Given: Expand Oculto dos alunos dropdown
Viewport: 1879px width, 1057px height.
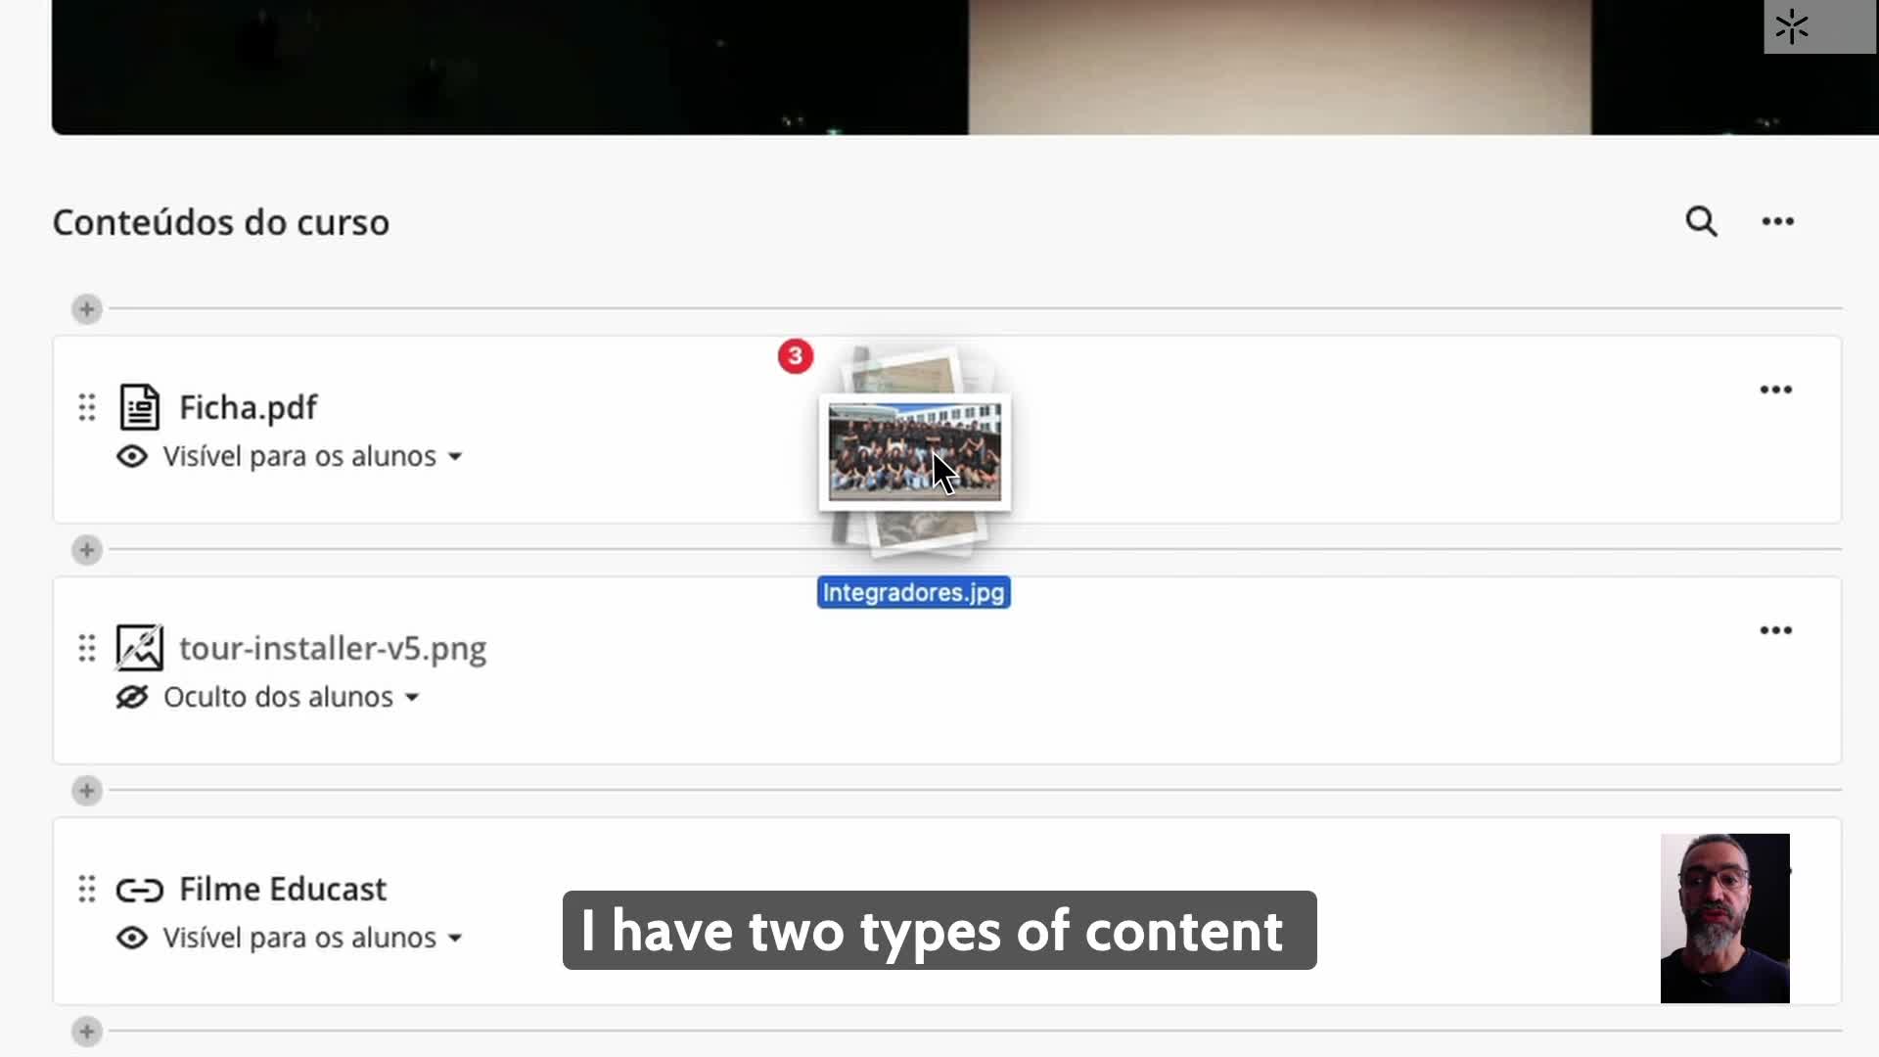Looking at the screenshot, I should click(x=412, y=698).
